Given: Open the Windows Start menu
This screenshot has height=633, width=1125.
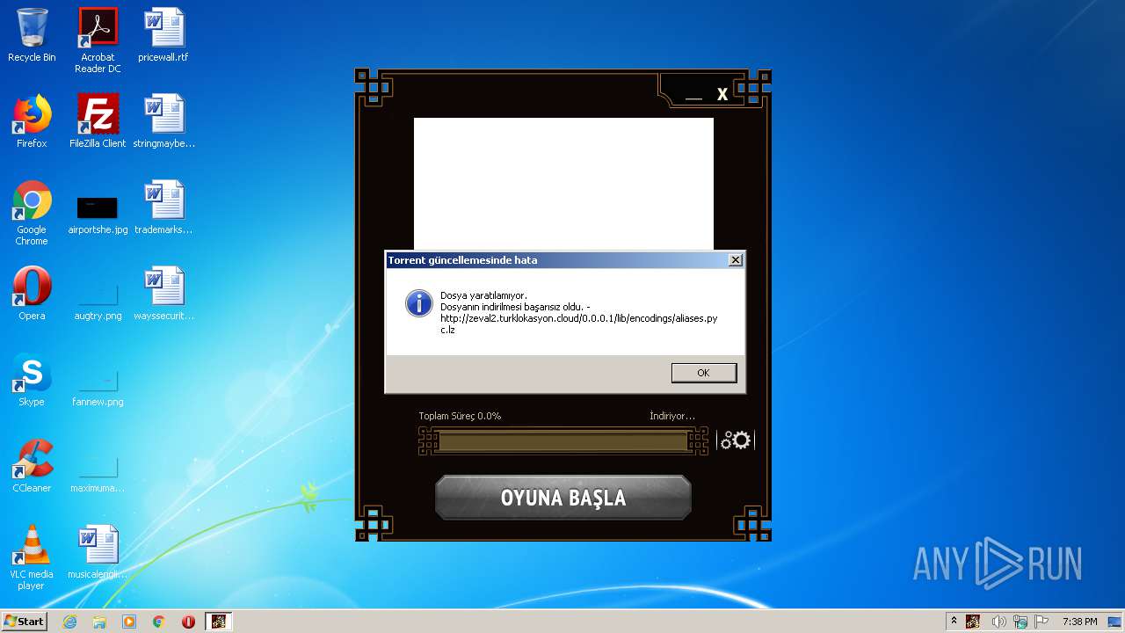Looking at the screenshot, I should pyautogui.click(x=24, y=622).
